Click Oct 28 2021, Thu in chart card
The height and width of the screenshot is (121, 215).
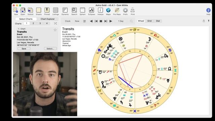click(x=25, y=37)
